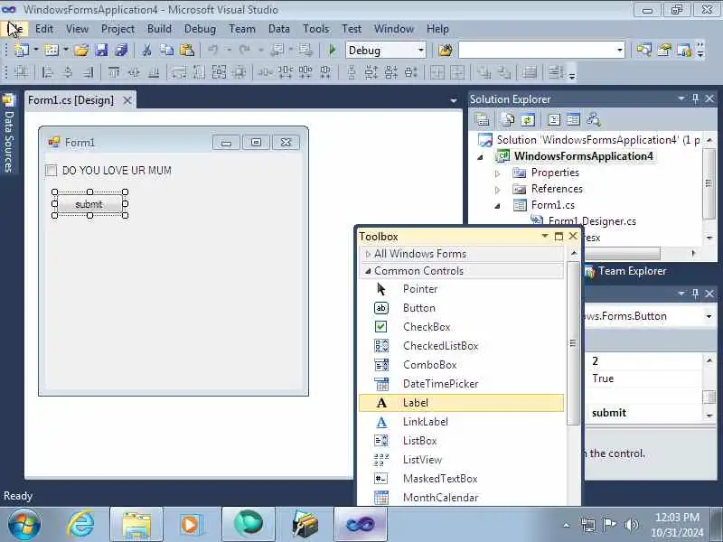
Task: Open the Tools menu
Action: pyautogui.click(x=315, y=29)
